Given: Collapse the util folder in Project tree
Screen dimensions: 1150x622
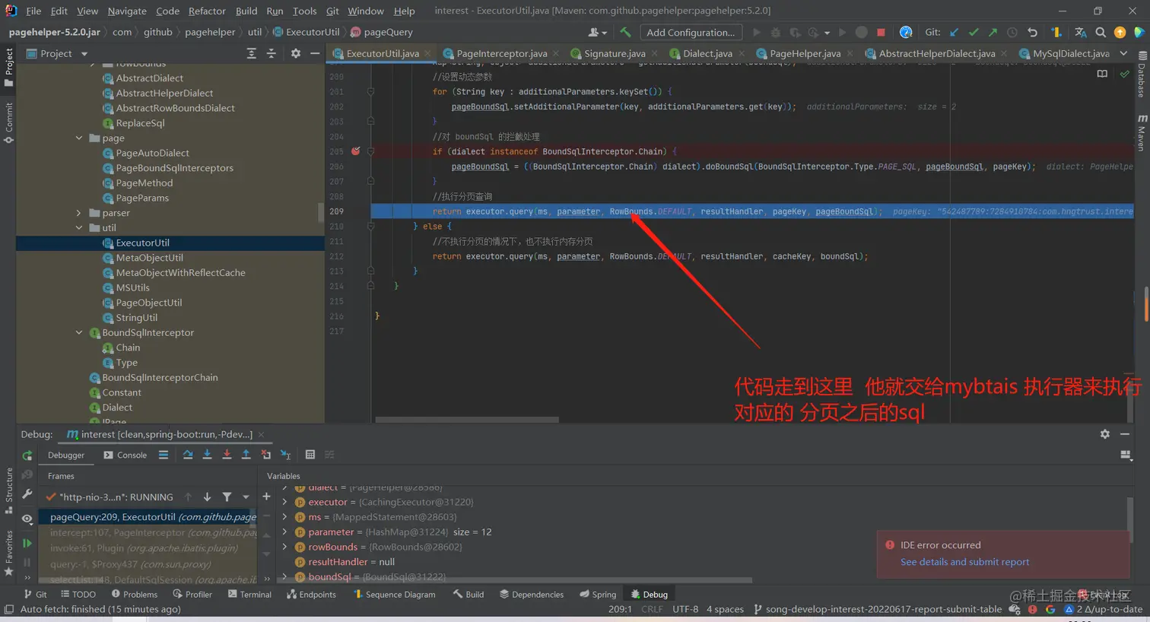Looking at the screenshot, I should click(79, 227).
